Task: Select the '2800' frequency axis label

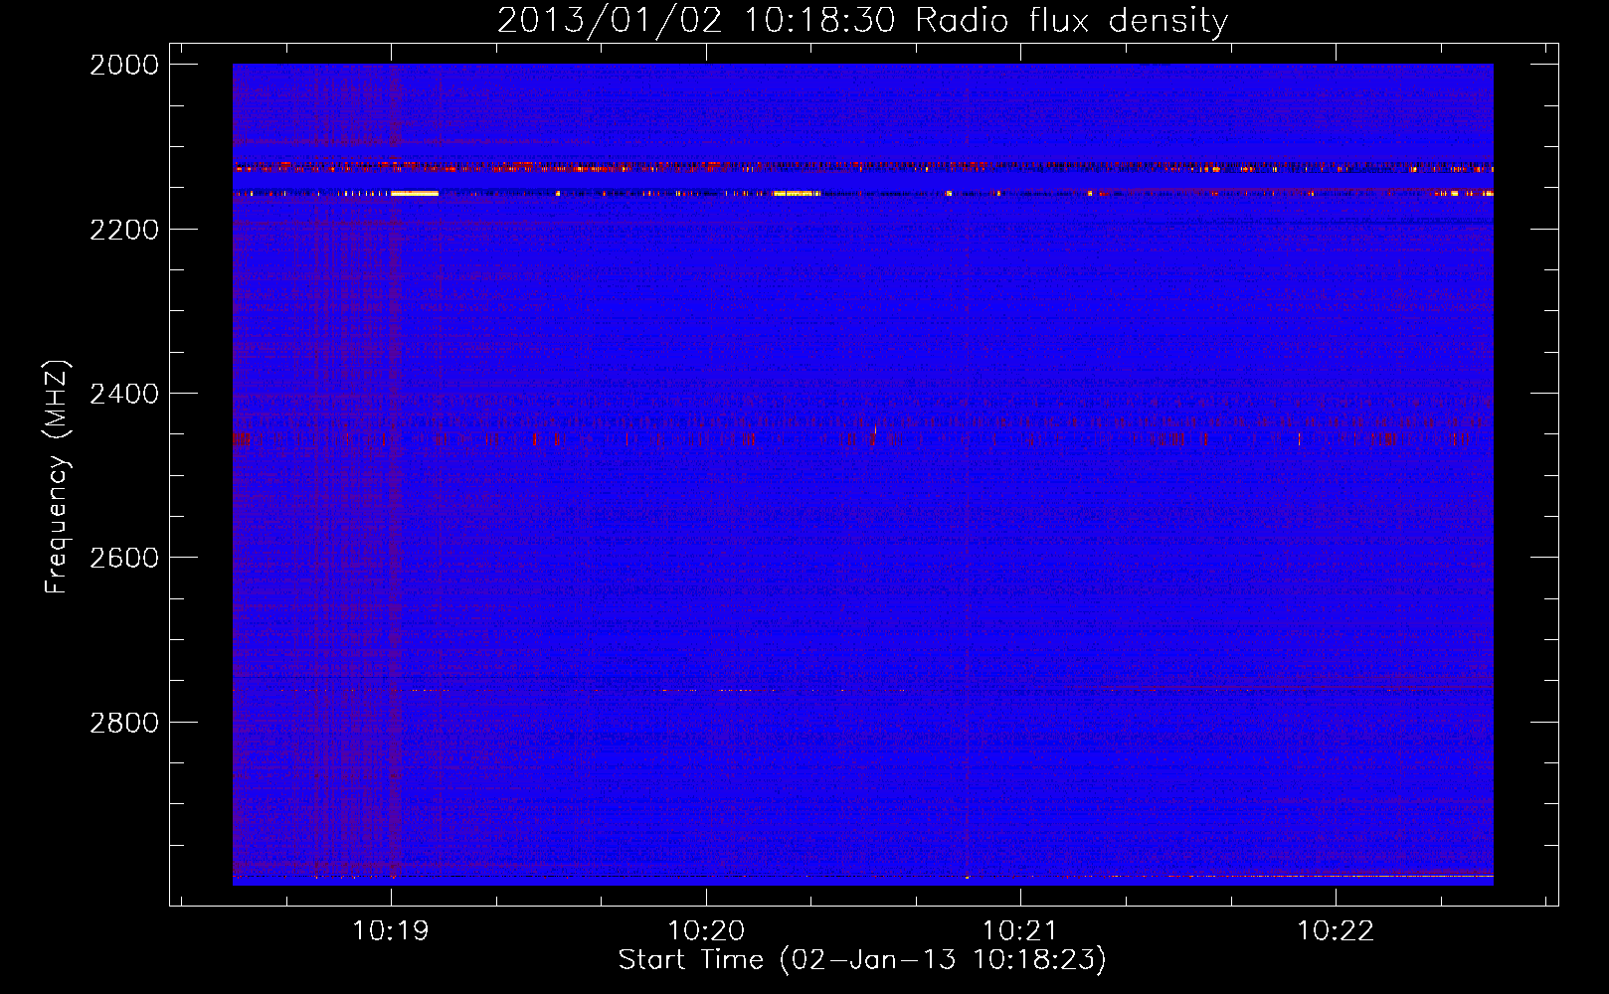Action: 124,722
